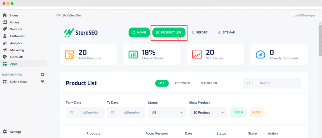This screenshot has width=322, height=138.
Task: Click the Already Optimized gauge icon
Action: (261, 55)
